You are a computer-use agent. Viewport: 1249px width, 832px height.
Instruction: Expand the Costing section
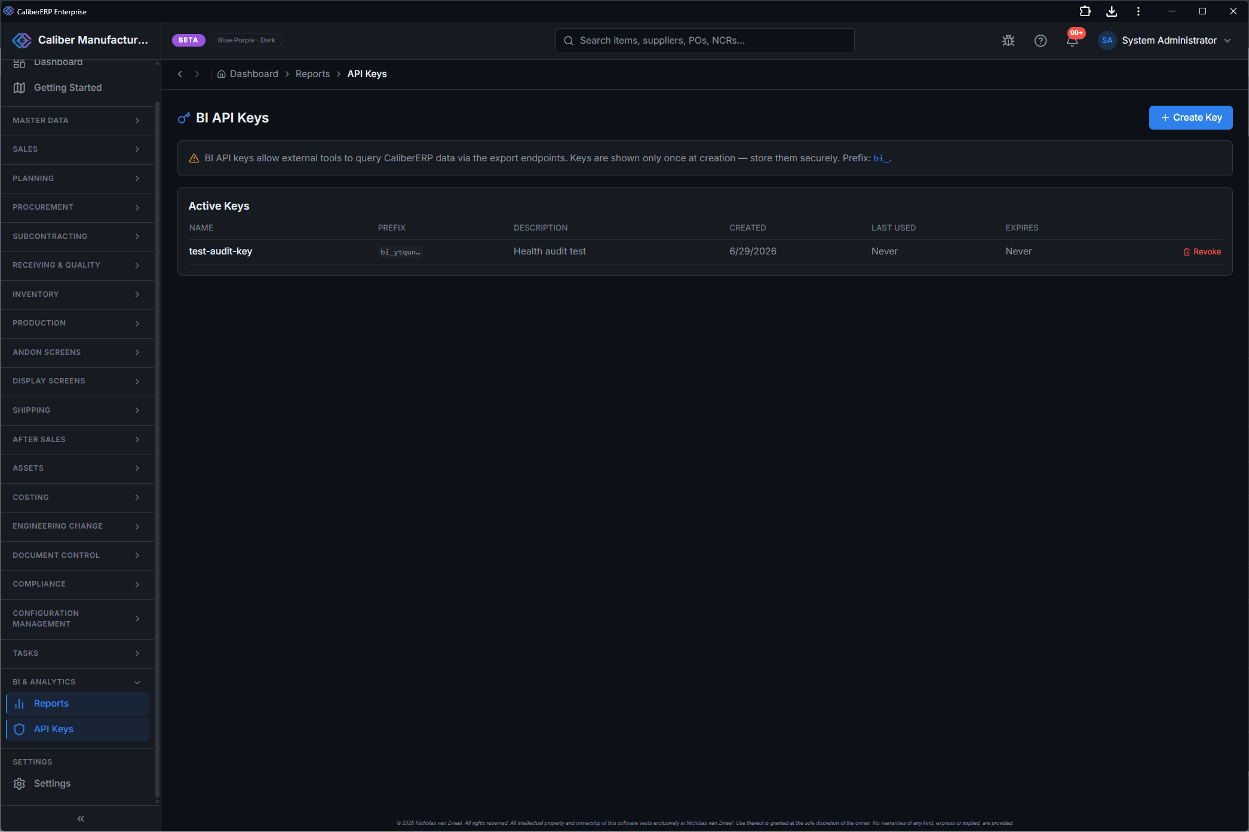(x=78, y=498)
